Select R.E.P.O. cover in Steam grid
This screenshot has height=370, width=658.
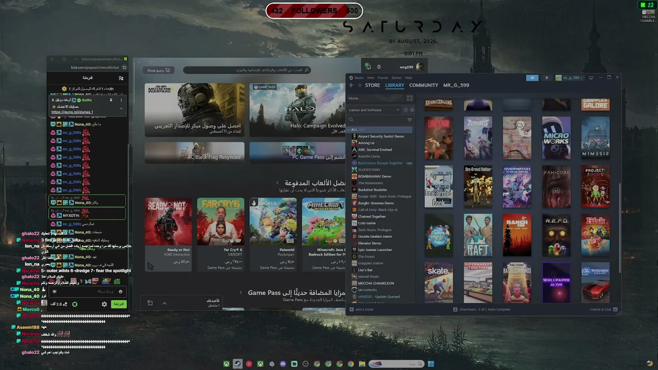[x=556, y=235]
